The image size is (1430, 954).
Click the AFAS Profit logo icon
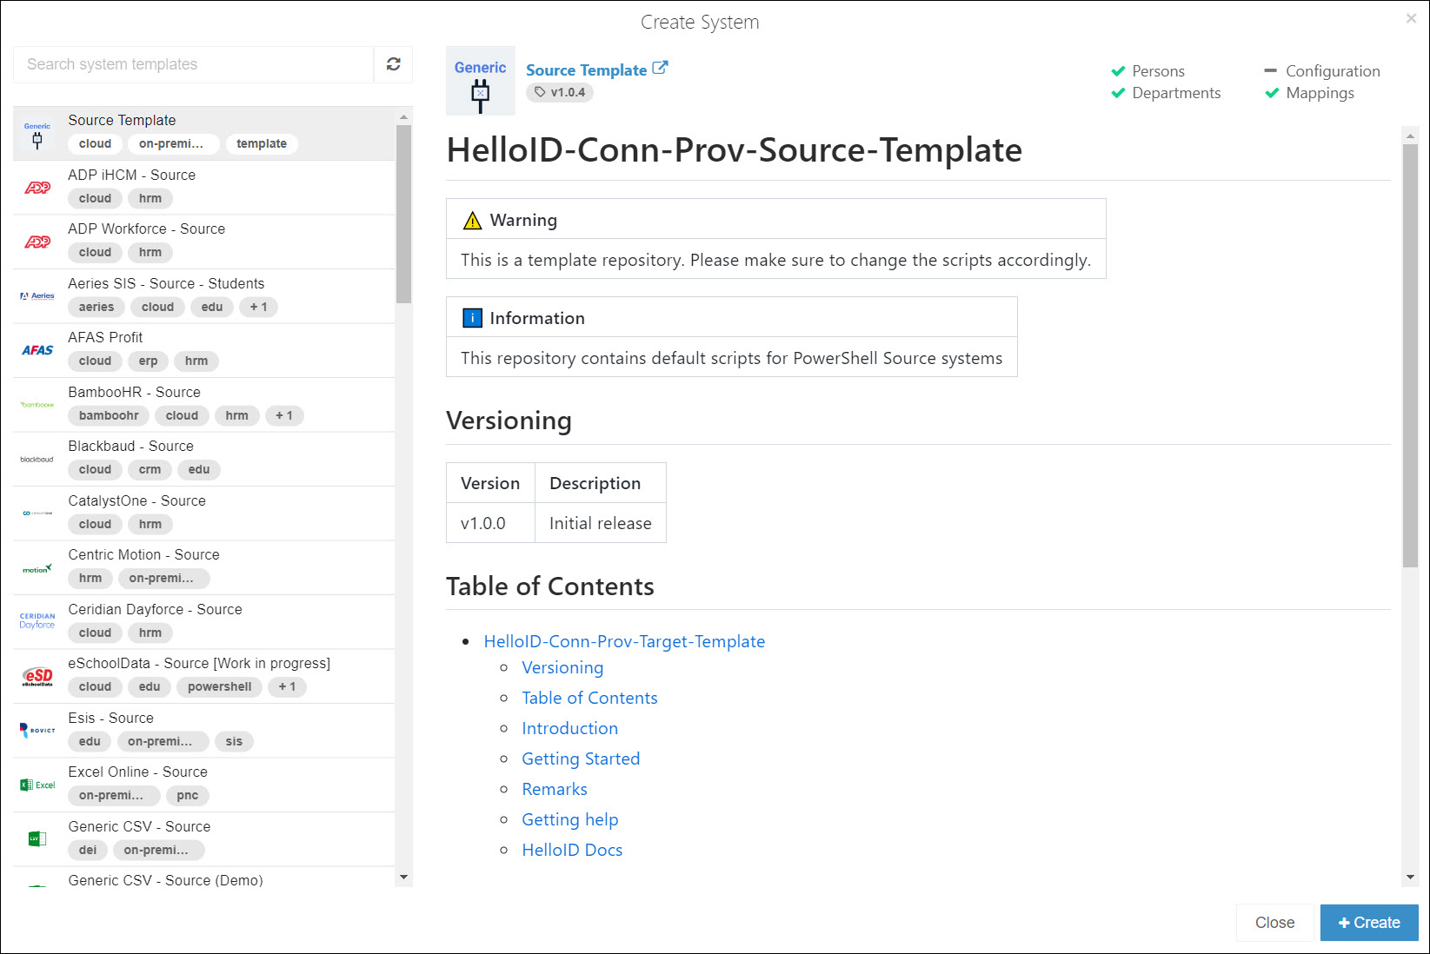(x=37, y=350)
